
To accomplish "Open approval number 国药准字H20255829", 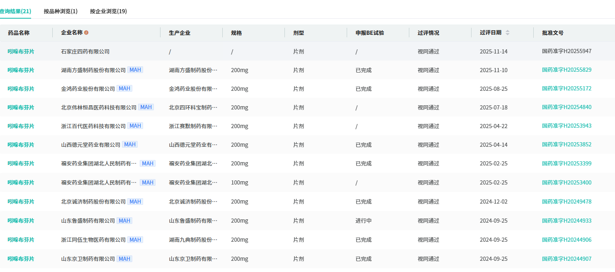I will click(566, 70).
